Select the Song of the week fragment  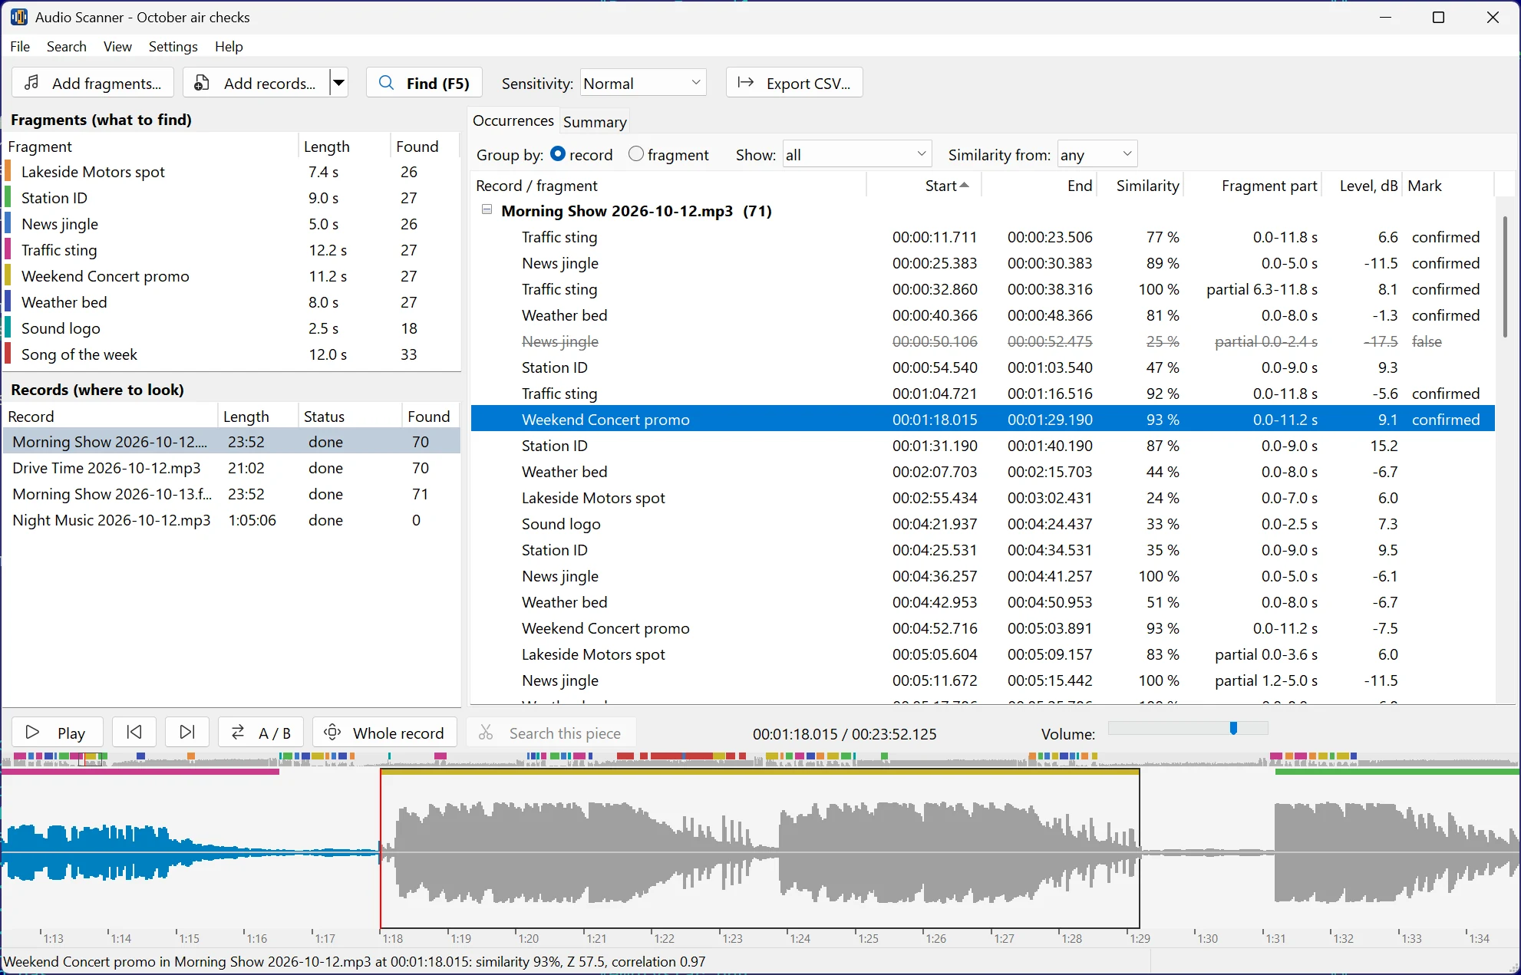coord(231,354)
